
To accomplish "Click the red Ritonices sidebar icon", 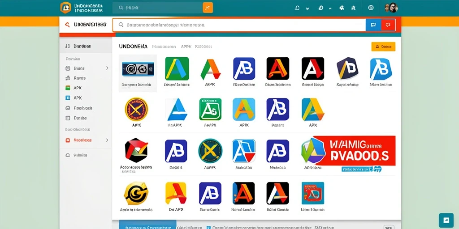I will point(68,140).
